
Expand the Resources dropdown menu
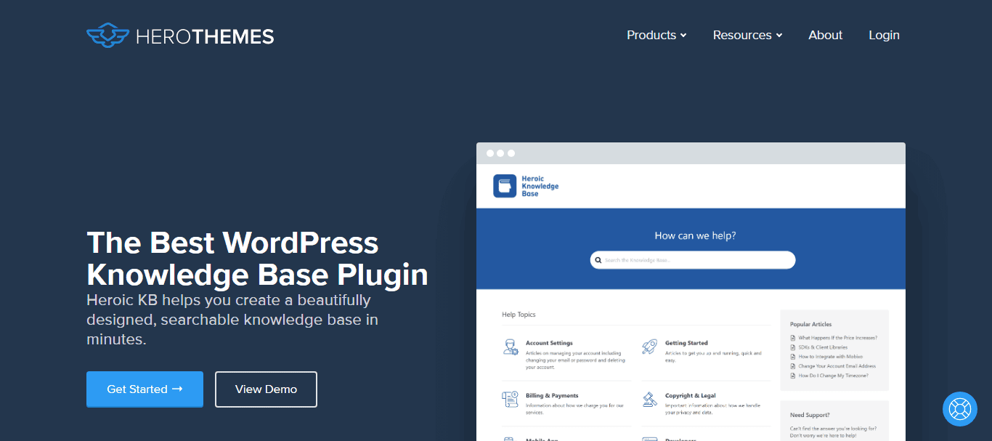[x=747, y=35]
